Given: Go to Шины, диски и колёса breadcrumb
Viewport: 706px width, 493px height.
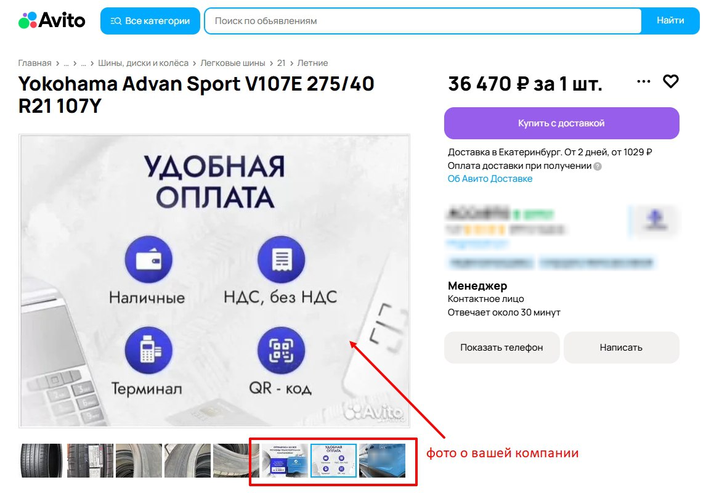Looking at the screenshot, I should [143, 63].
